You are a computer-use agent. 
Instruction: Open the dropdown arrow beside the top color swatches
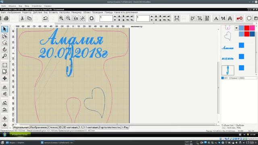(237, 28)
